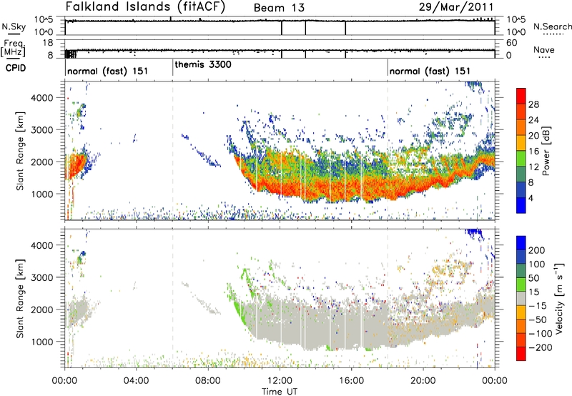This screenshot has width=572, height=396.
Task: Click the 'Velocity [m s⁻¹]' colorbar title
Action: pos(559,298)
